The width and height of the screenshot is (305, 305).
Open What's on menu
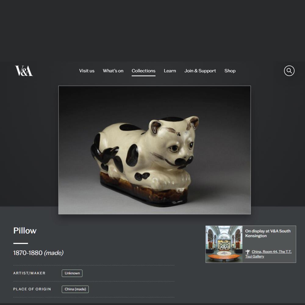[113, 71]
